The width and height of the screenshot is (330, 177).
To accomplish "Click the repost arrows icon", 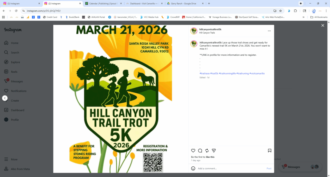I will (207, 151).
